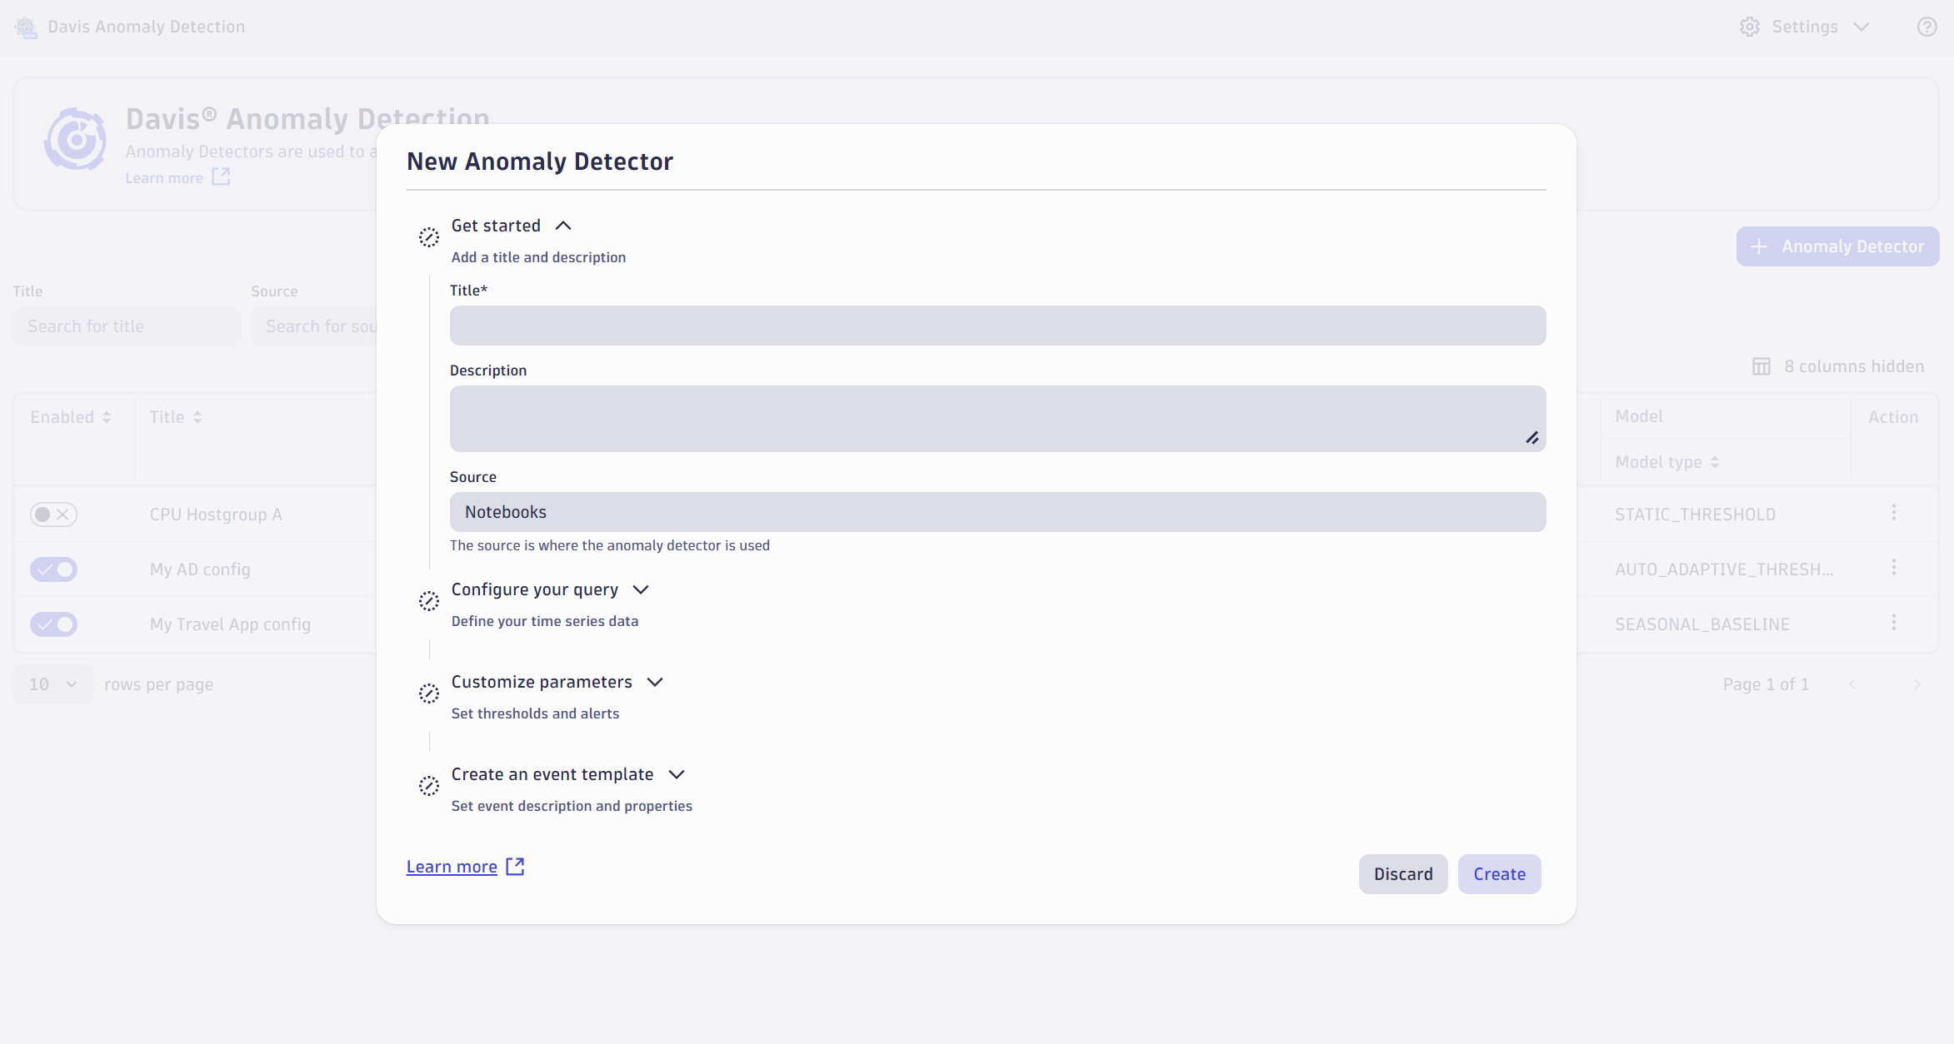Click the external link icon beside Learn more
This screenshot has height=1044, width=1954.
click(x=515, y=866)
